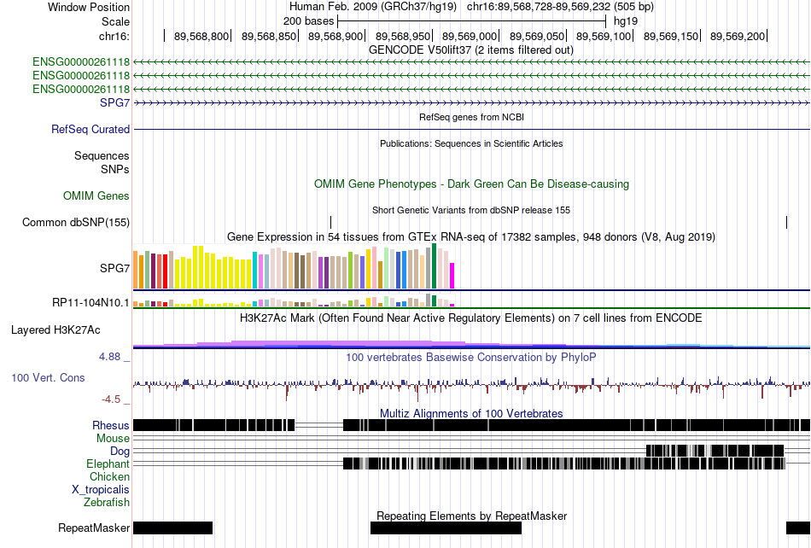Open the GENCODE V50lift37 track title
The height and width of the screenshot is (548, 811).
tap(471, 50)
